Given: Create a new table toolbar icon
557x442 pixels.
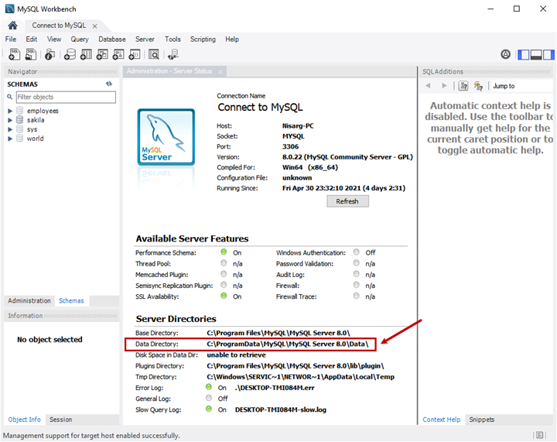Looking at the screenshot, I should tap(86, 54).
